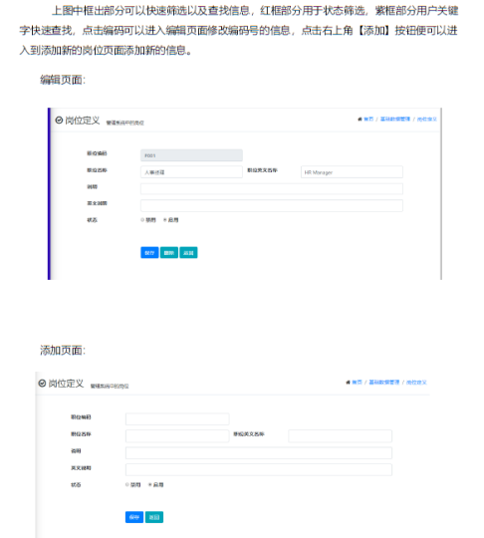Image resolution: width=484 pixels, height=538 pixels.
Task: Focus the field containing HR Manager
Action: [352, 172]
